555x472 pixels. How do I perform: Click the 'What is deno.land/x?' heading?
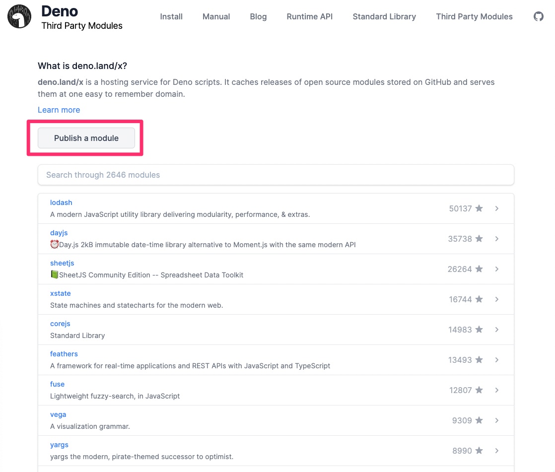[82, 66]
